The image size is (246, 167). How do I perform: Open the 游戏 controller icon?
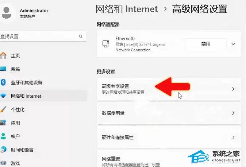coord(3,163)
